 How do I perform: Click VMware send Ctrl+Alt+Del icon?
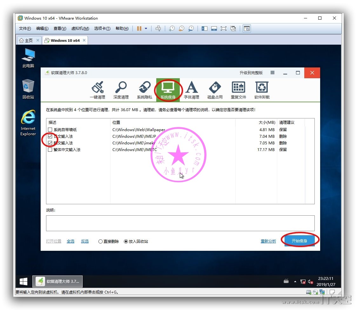[x=158, y=28]
